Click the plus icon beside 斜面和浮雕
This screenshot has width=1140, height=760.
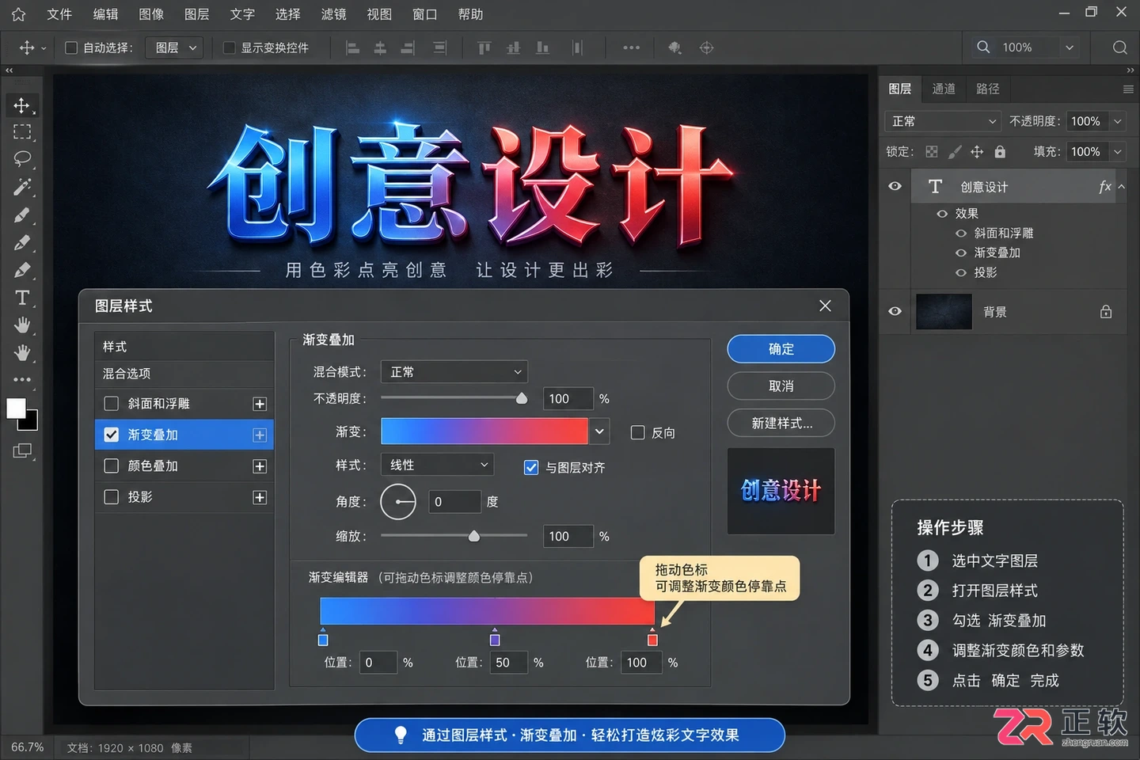259,404
